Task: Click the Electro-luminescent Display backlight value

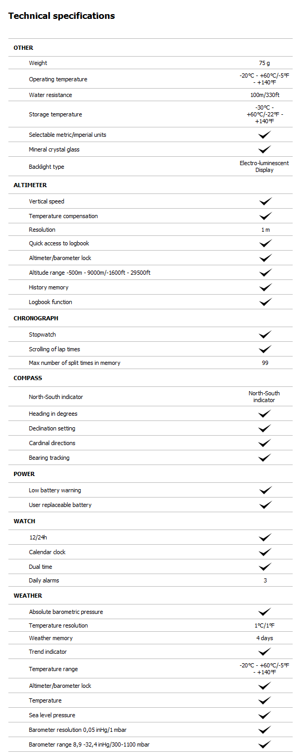Action: point(264,167)
